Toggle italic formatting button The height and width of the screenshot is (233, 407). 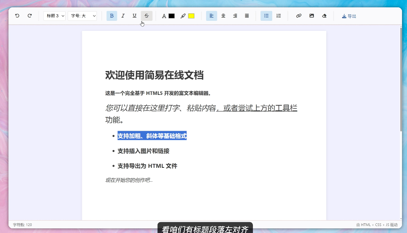coord(123,16)
